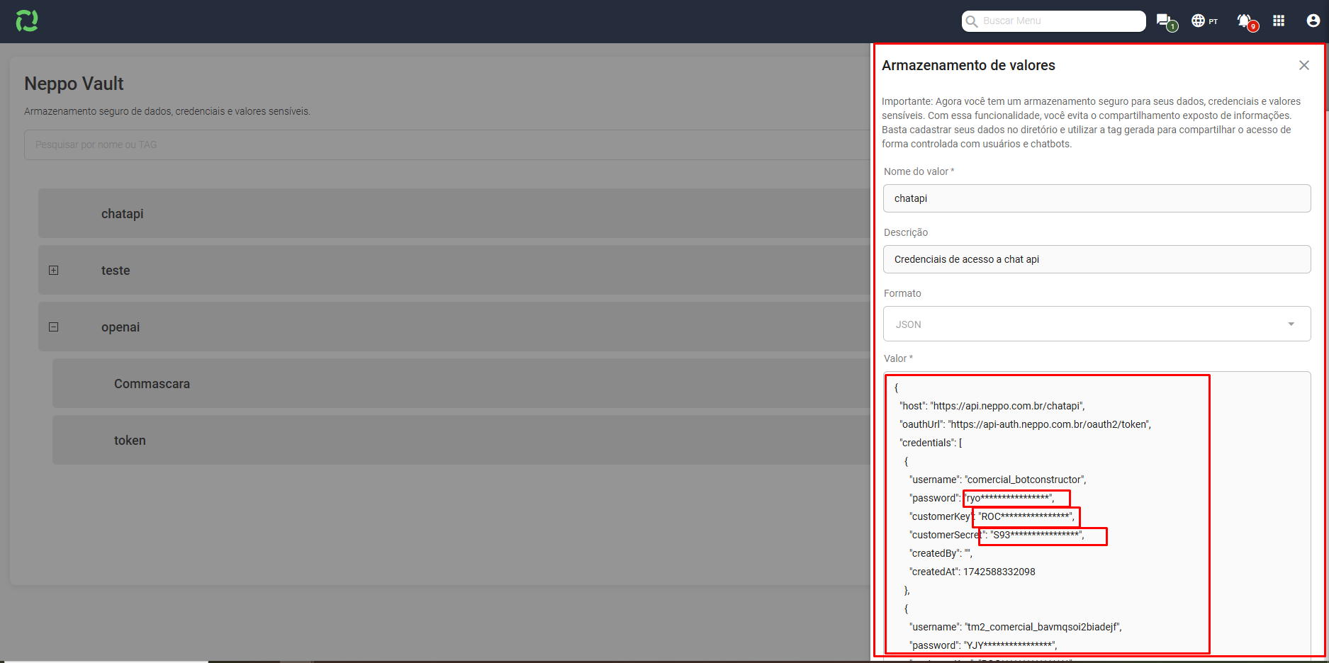
Task: Click the masked ryo password value
Action: (1009, 498)
